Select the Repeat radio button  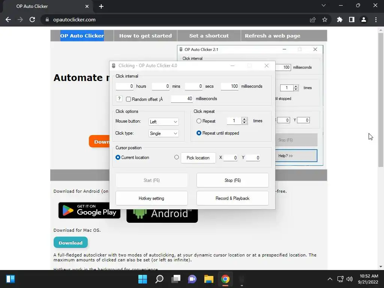pyautogui.click(x=199, y=121)
